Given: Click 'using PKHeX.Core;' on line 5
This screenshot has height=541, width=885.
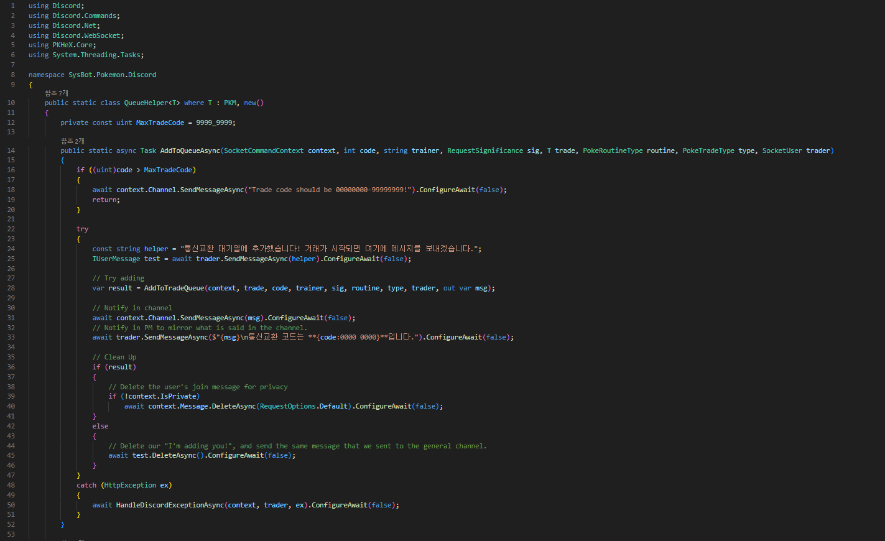Looking at the screenshot, I should coord(62,45).
